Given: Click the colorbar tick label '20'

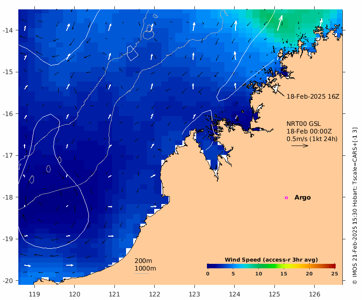Looking at the screenshot, I should [x=309, y=274].
